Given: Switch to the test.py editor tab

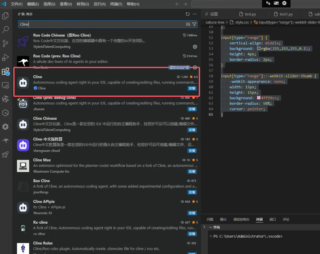Looking at the screenshot, I should 251,14.
